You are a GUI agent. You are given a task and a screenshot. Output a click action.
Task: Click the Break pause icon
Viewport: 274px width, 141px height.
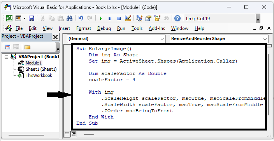tap(110, 19)
